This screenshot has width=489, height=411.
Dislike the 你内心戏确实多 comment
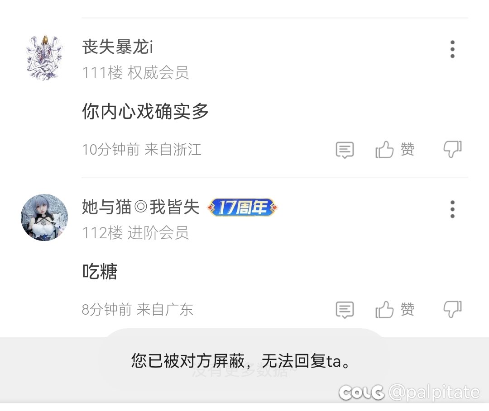pyautogui.click(x=452, y=149)
